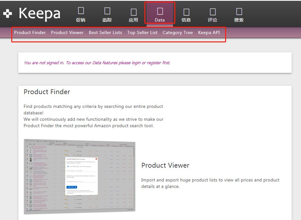Viewport: 301px width, 220px height.
Task: Click the Product Finder screenshot thumbnail
Action: pos(79,176)
